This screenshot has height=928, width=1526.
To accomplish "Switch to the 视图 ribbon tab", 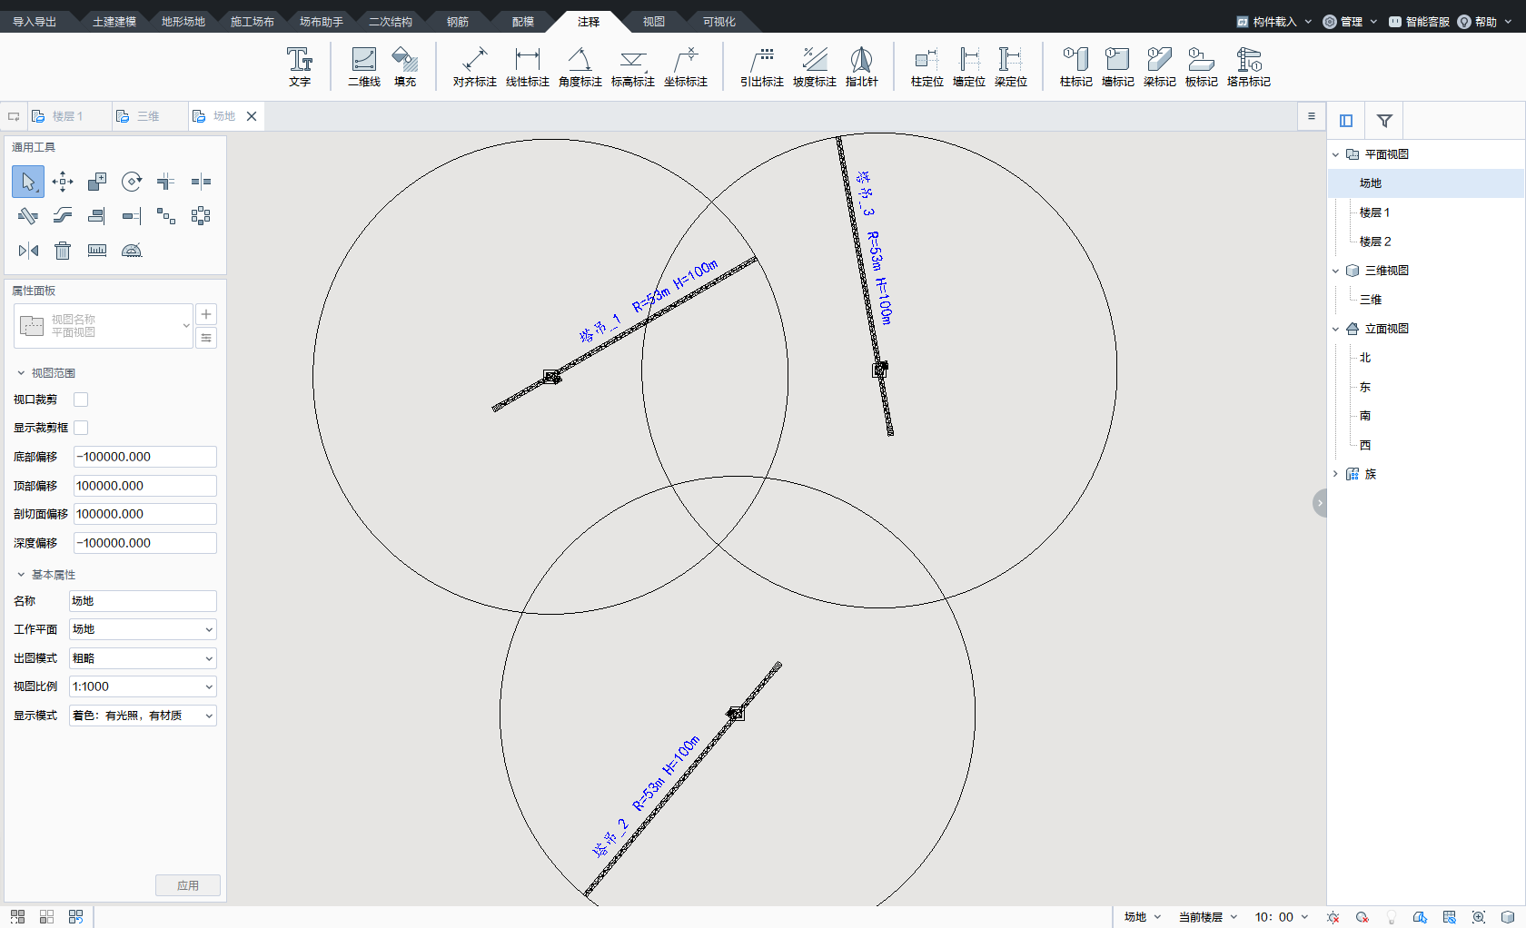I will (654, 22).
